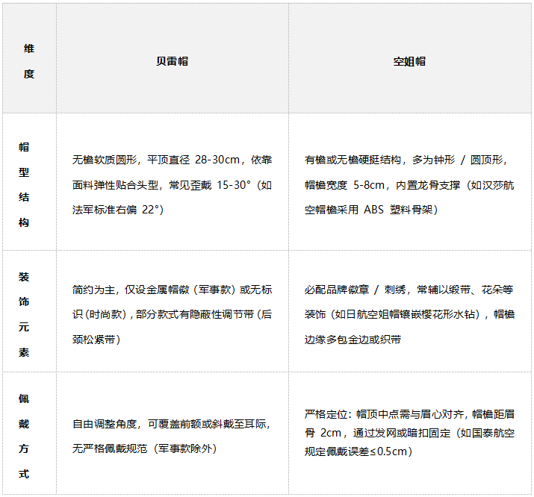534x497 pixels.
Task: Click the text 必配品牌徽章
Action: (x=335, y=290)
